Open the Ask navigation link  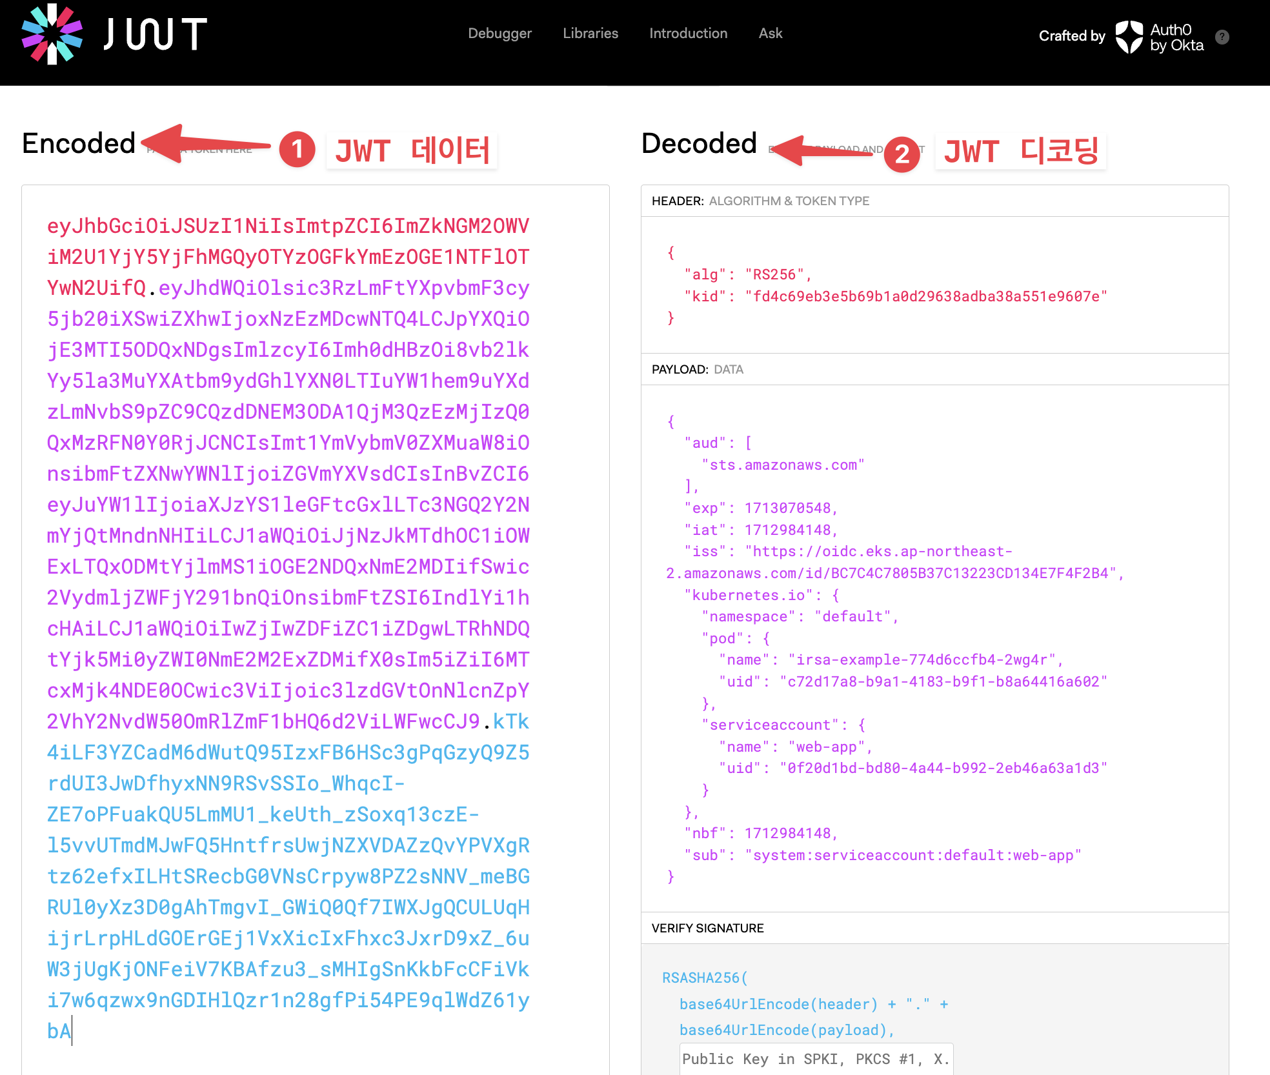[x=770, y=34]
